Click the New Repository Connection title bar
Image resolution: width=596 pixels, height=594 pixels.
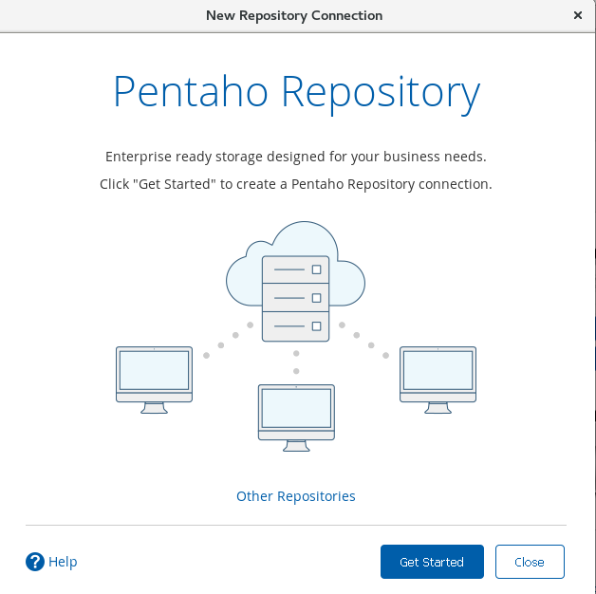point(294,15)
